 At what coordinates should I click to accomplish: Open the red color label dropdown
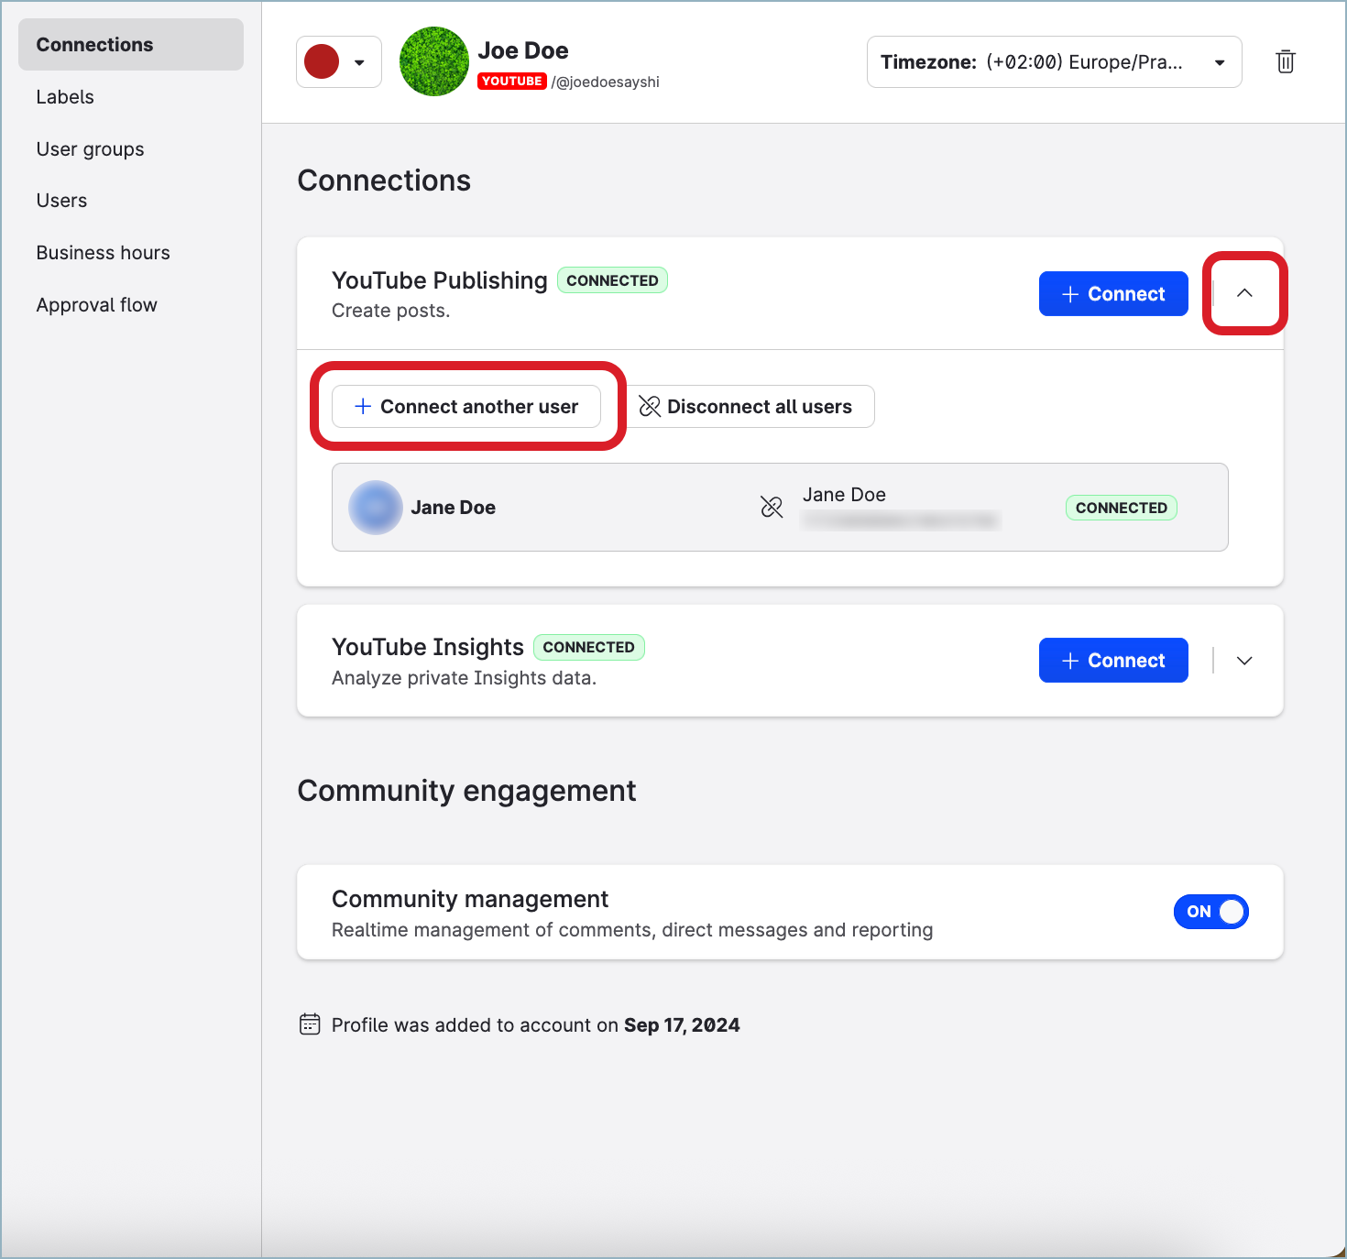point(339,62)
